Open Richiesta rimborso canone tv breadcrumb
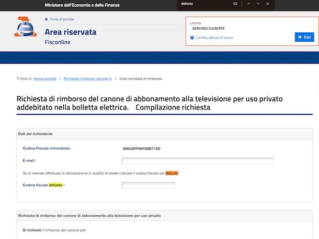 pos(88,79)
